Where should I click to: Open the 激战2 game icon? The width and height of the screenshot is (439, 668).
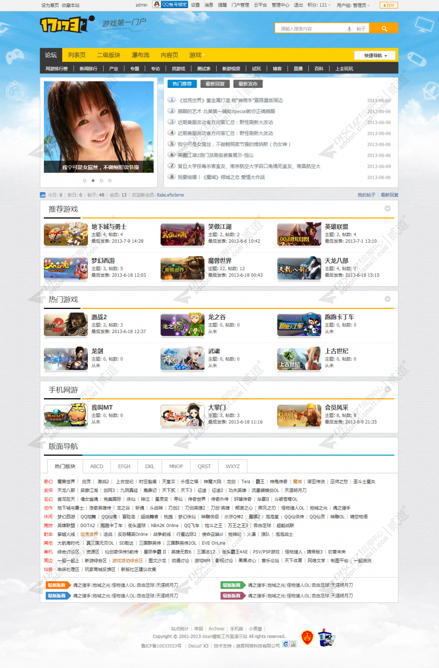click(66, 325)
